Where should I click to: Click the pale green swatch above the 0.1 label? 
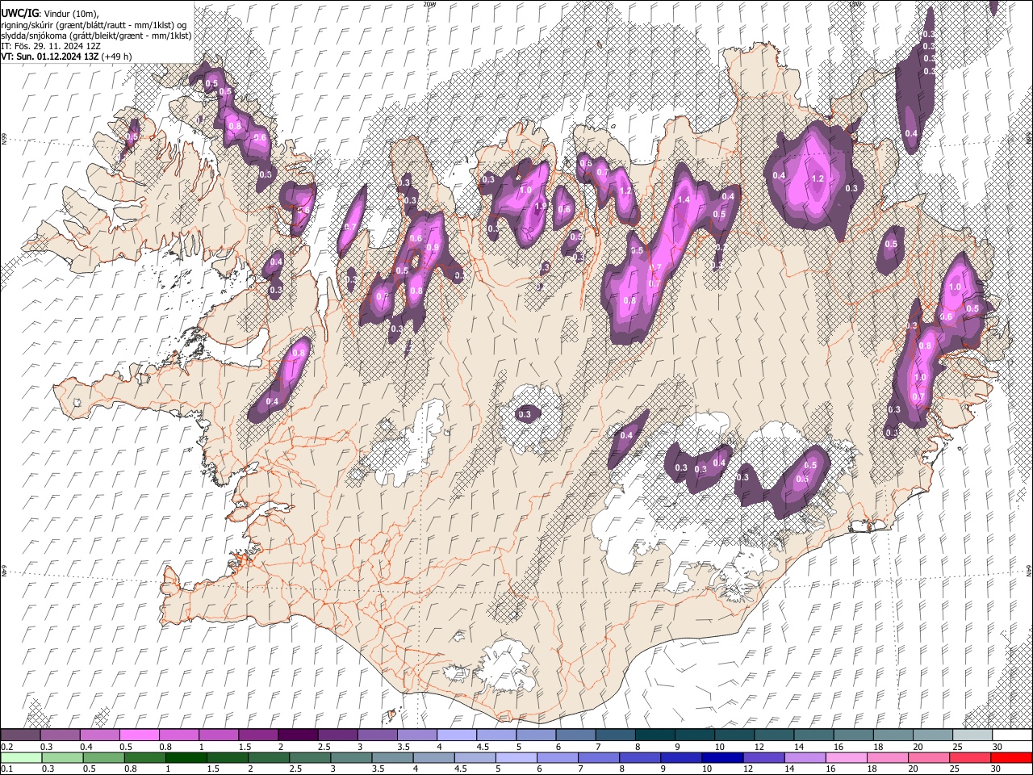click(x=21, y=757)
